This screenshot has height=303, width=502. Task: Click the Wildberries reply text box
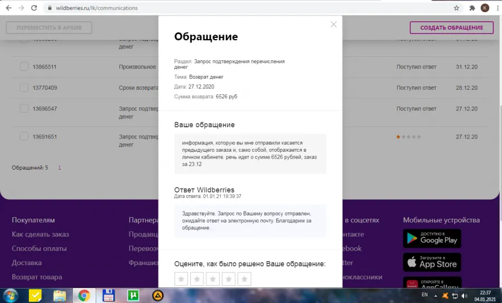[250, 220]
